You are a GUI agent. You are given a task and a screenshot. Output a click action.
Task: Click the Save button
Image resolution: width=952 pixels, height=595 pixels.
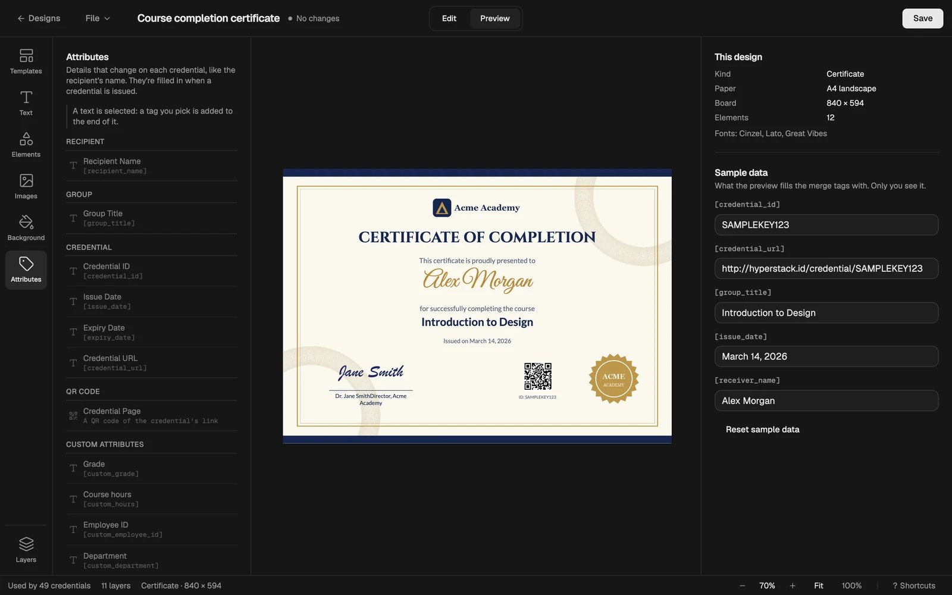coord(922,18)
